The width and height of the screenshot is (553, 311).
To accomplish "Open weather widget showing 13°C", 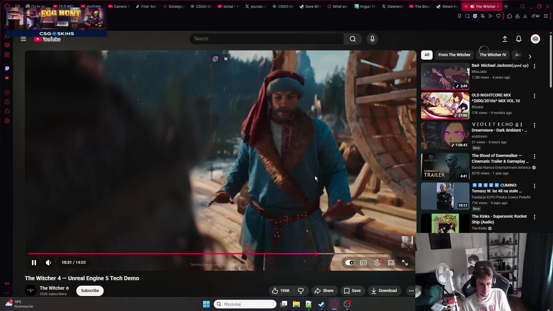I will (x=19, y=304).
